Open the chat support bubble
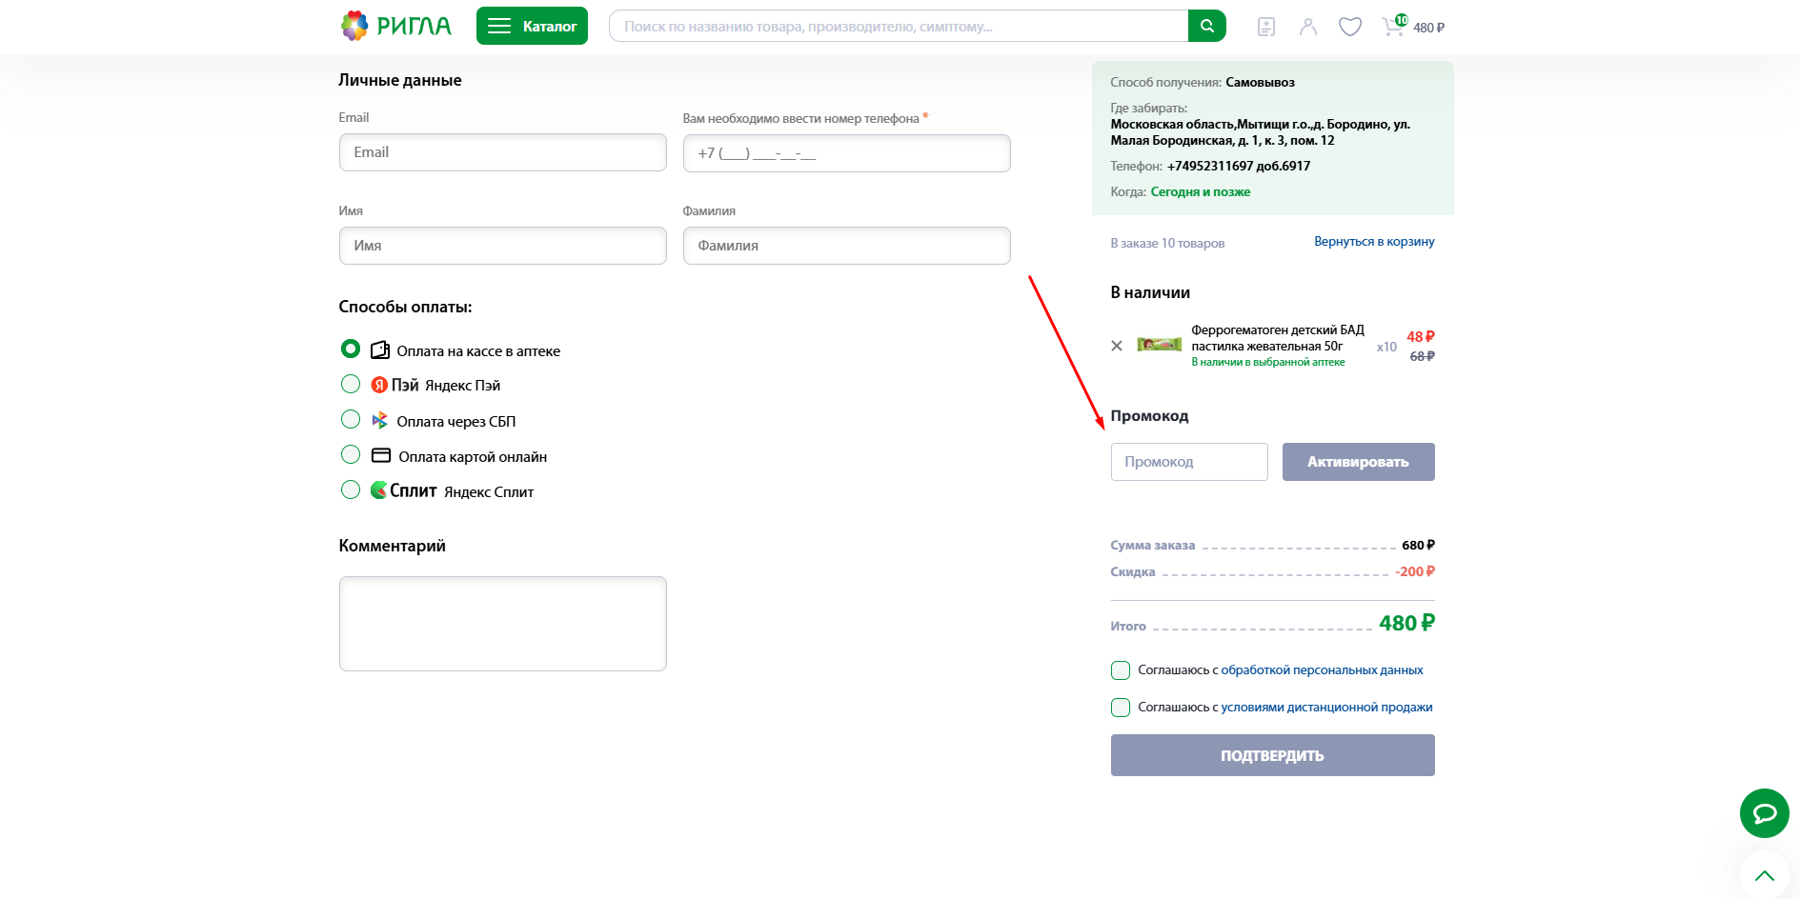Image resolution: width=1800 pixels, height=899 pixels. coord(1764,813)
